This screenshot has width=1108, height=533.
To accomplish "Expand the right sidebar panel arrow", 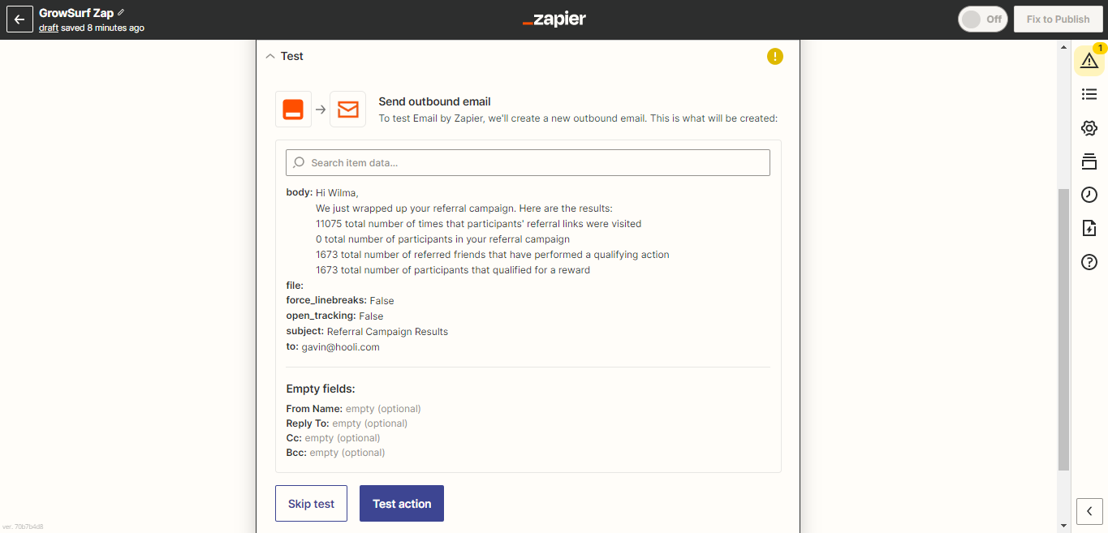I will click(x=1089, y=511).
